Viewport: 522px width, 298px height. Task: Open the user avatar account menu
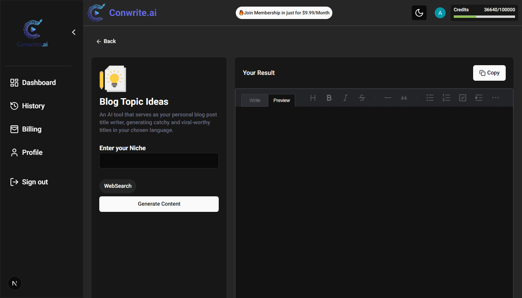click(440, 13)
